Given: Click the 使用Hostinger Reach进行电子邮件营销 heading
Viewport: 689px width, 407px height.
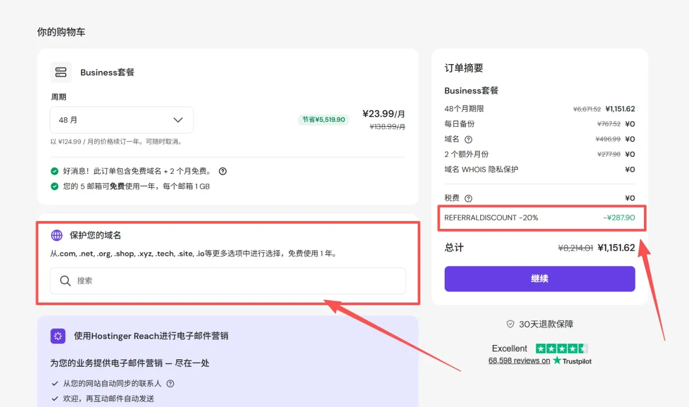Looking at the screenshot, I should coord(151,336).
